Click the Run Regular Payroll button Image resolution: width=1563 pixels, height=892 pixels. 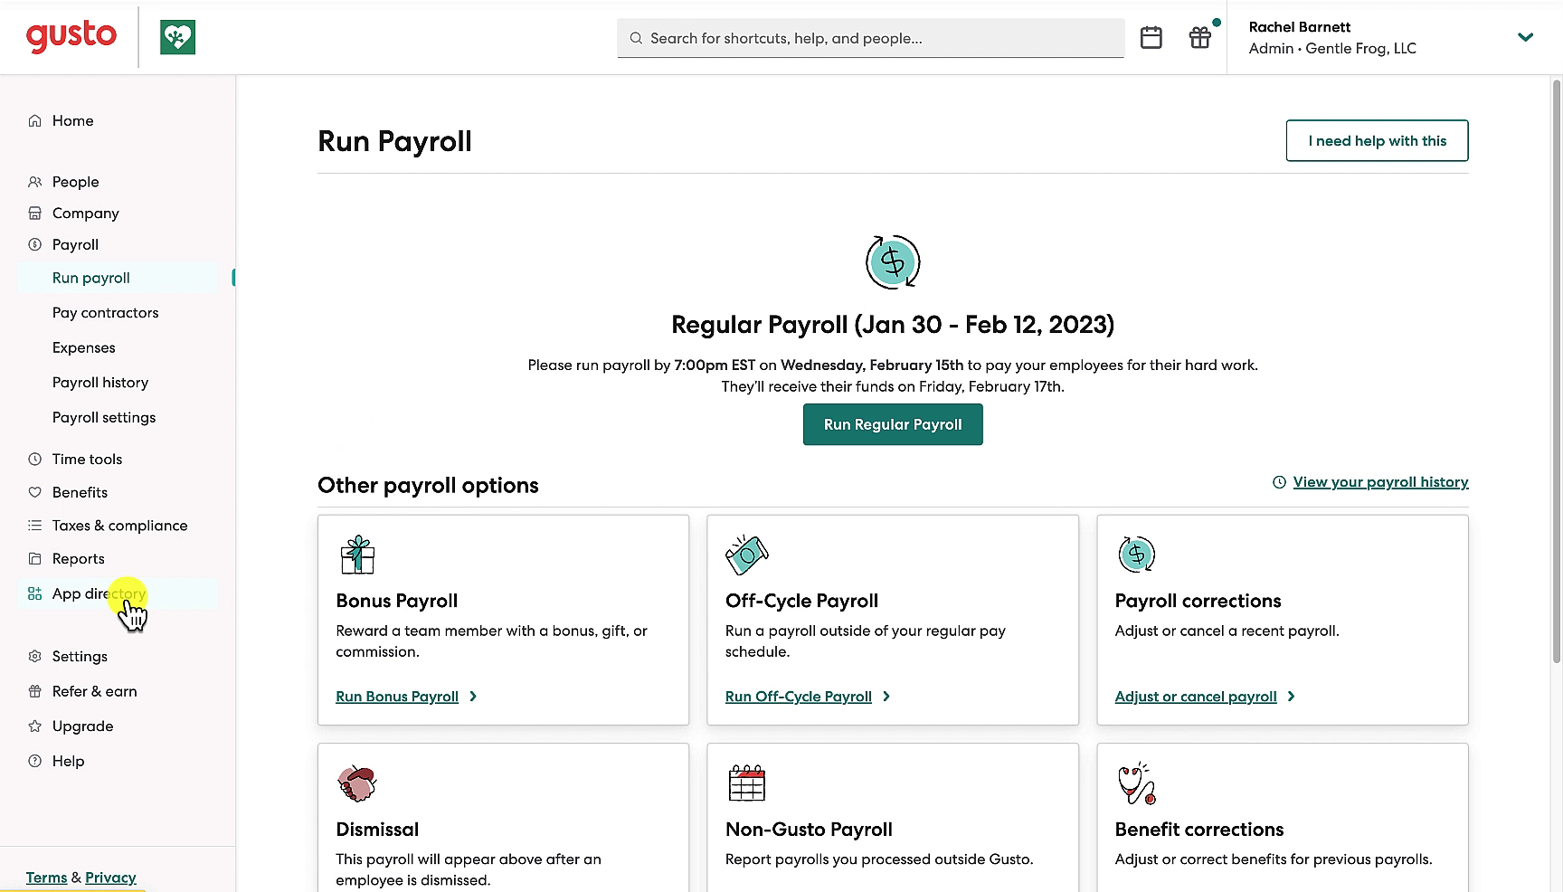(x=893, y=424)
